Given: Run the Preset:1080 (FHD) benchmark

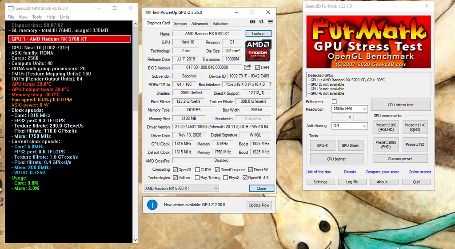Looking at the screenshot, I should click(386, 145).
